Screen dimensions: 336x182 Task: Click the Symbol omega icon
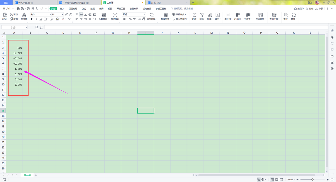(294, 15)
